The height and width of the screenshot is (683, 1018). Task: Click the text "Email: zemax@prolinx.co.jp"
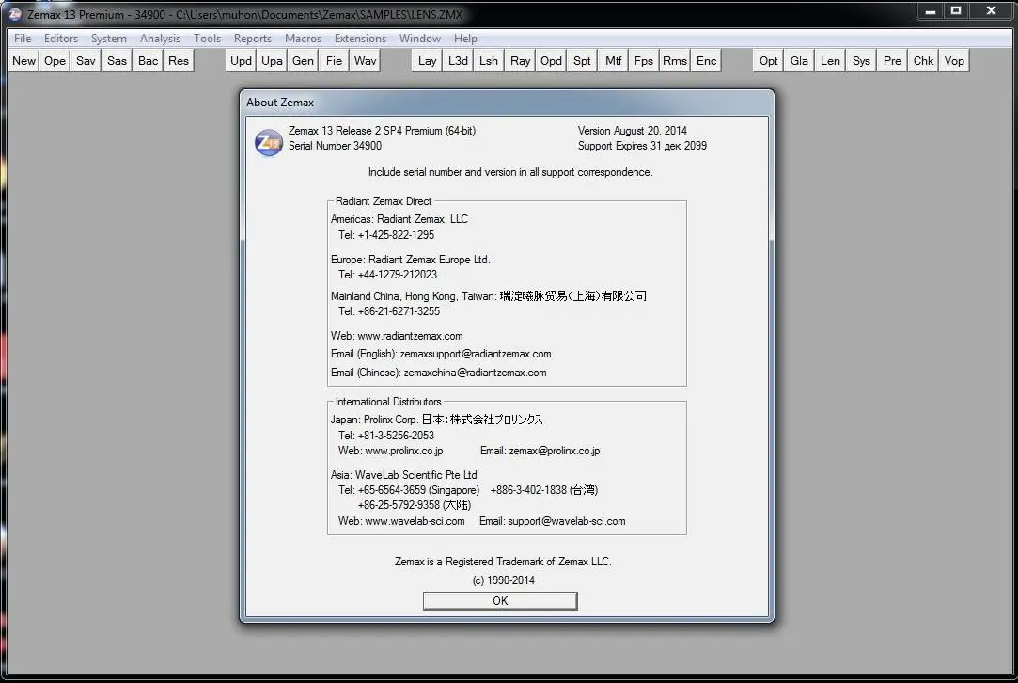(540, 451)
